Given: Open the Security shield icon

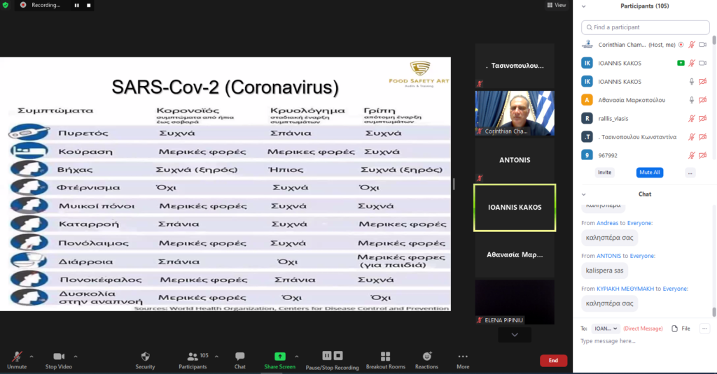Looking at the screenshot, I should (x=145, y=357).
